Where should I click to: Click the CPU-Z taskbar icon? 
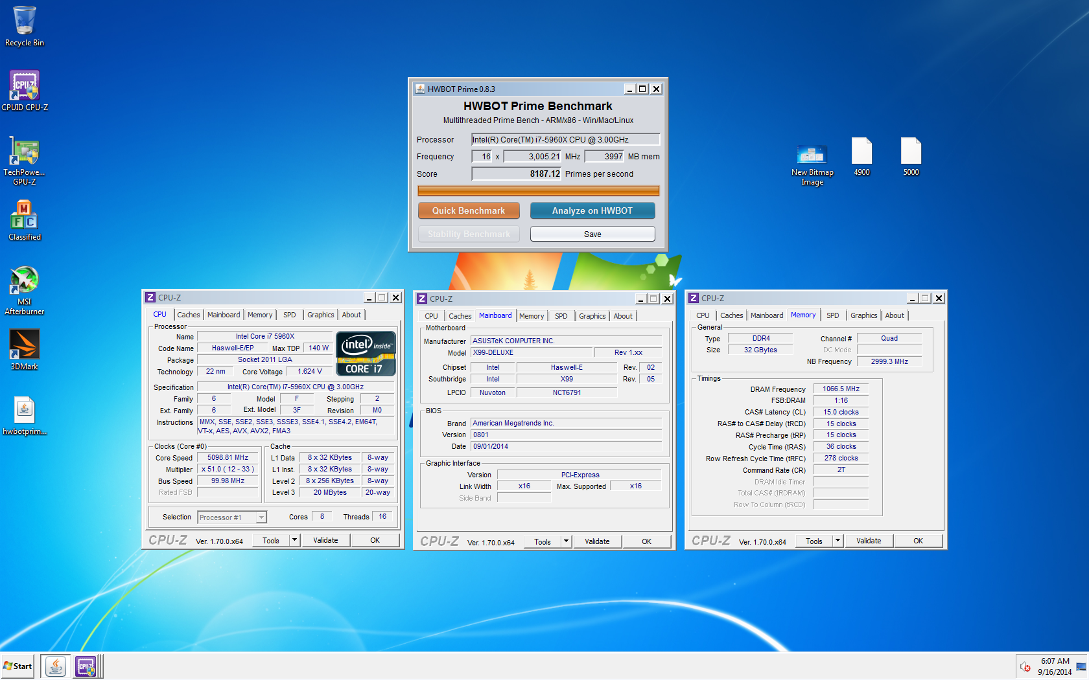86,666
